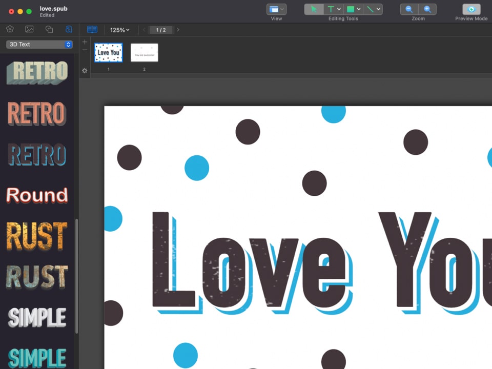
Task: Open the pages panel book icon
Action: tap(92, 29)
